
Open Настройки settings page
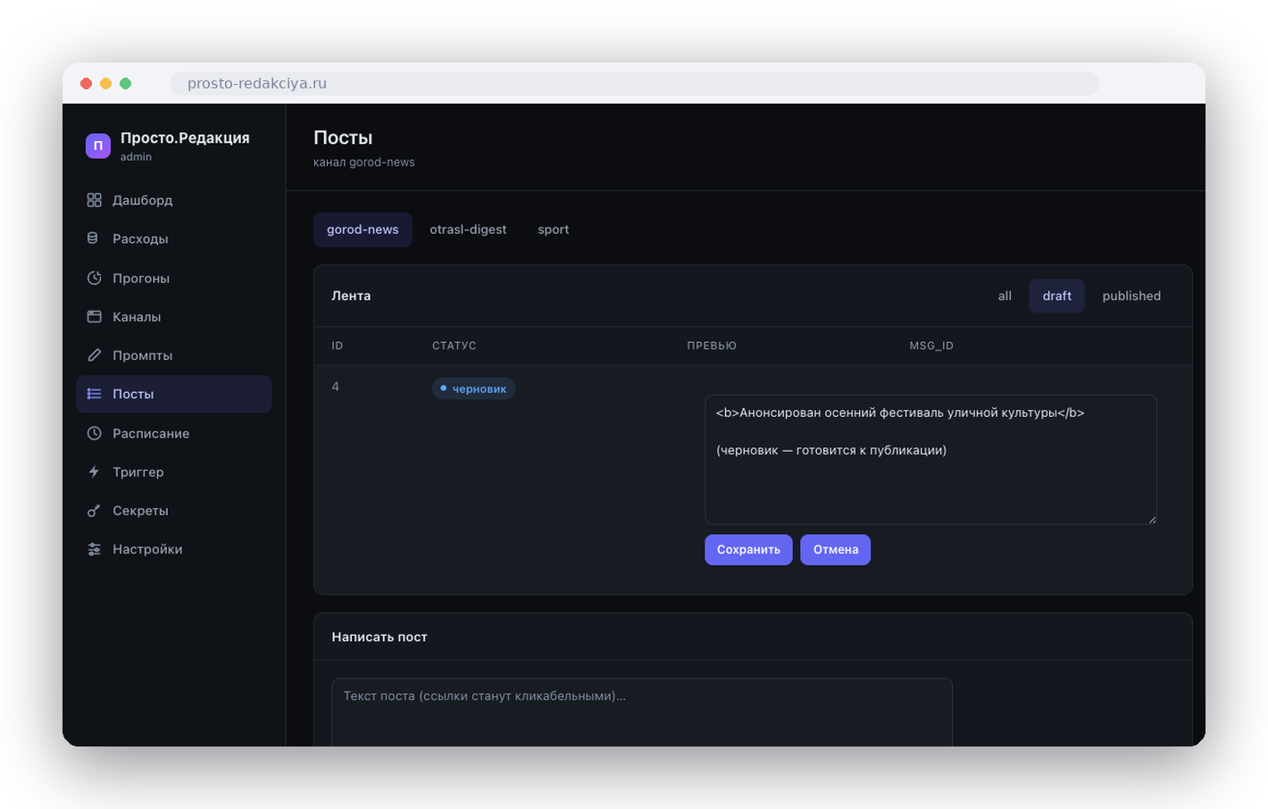(x=173, y=549)
